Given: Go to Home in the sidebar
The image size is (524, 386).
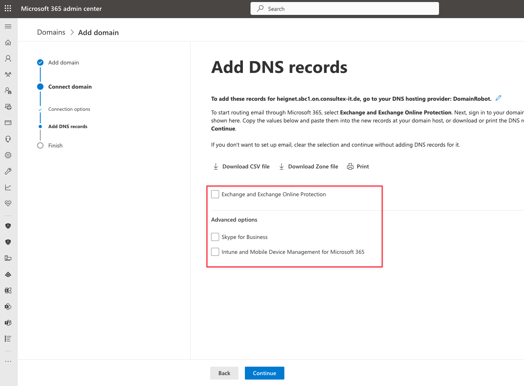Looking at the screenshot, I should click(8, 42).
